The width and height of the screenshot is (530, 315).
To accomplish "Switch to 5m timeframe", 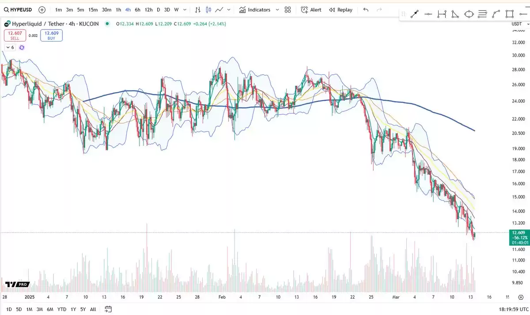I will (x=80, y=9).
